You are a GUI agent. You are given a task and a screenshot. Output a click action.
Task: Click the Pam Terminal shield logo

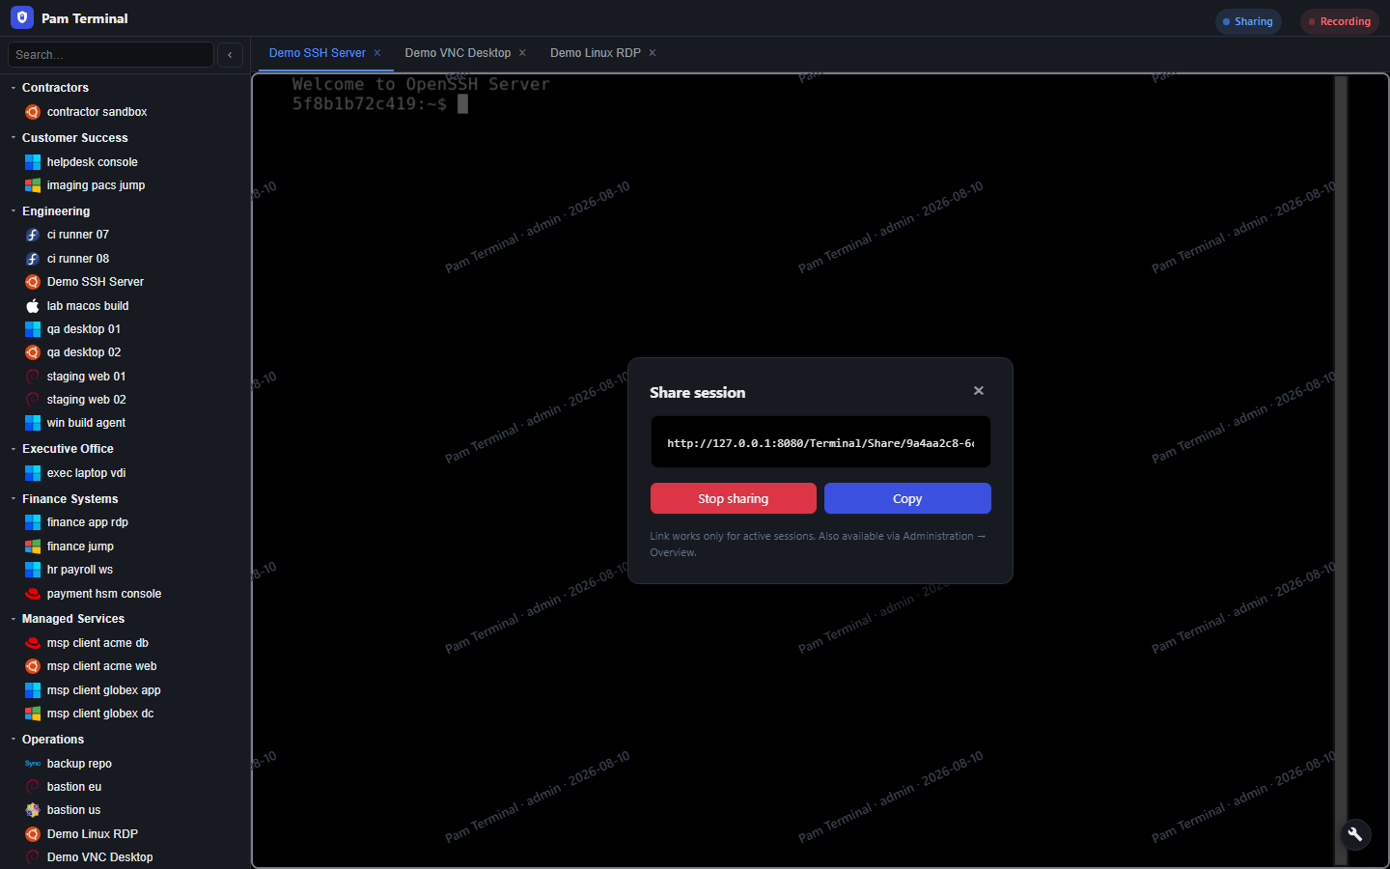tap(22, 17)
